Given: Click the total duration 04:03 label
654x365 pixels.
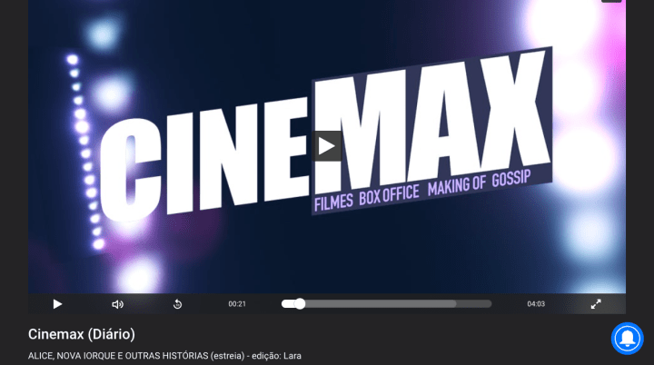Looking at the screenshot, I should point(536,304).
